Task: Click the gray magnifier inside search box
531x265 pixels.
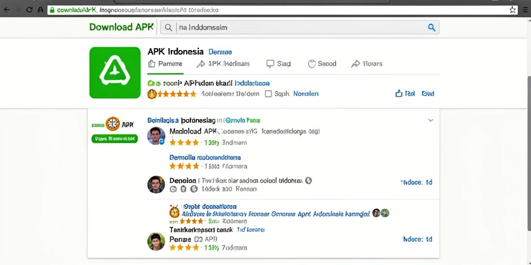Action: click(x=169, y=28)
